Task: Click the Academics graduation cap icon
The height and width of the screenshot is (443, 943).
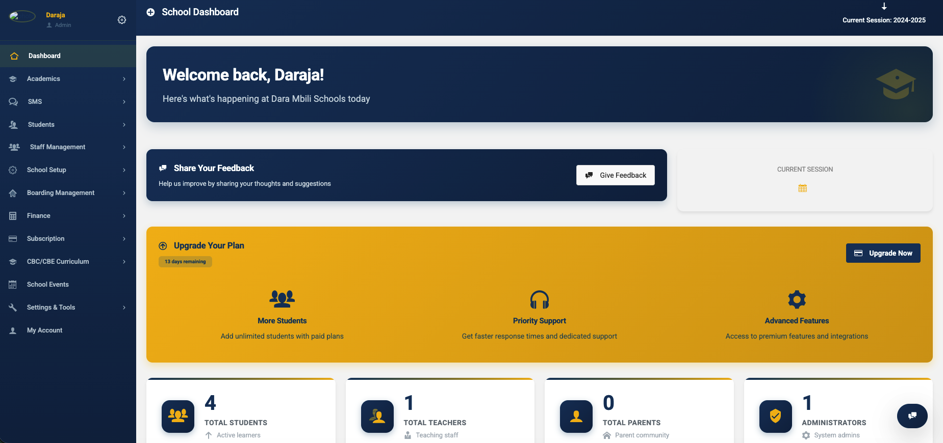Action: pos(13,79)
